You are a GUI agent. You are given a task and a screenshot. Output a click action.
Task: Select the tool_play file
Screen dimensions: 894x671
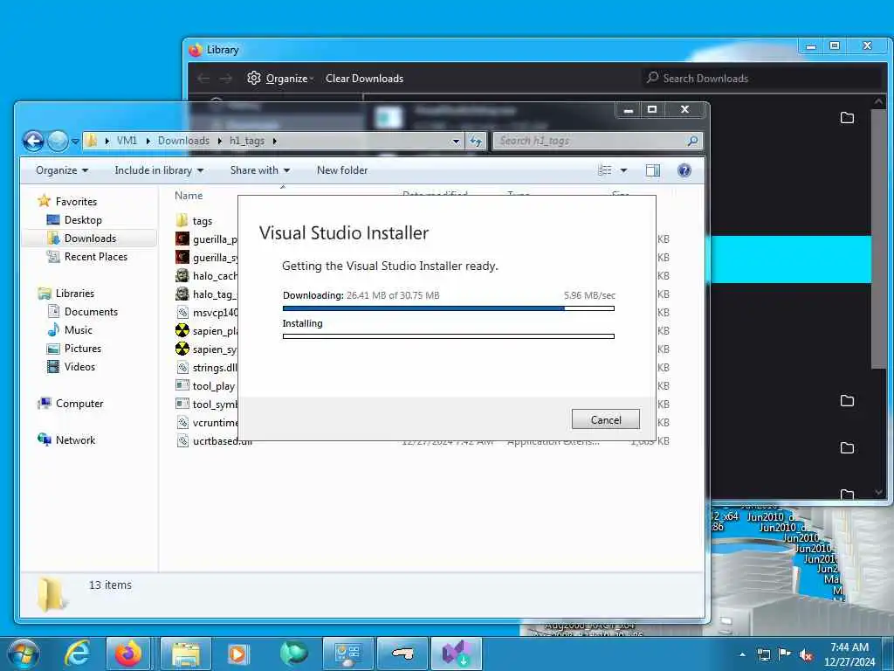coord(206,386)
